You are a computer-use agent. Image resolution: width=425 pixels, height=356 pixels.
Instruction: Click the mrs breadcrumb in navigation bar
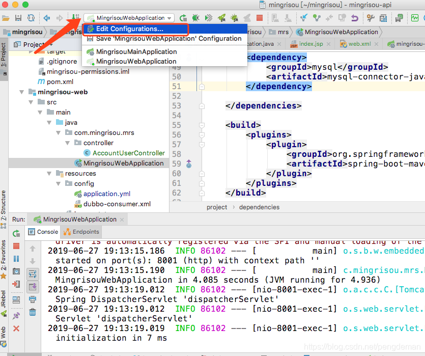pyautogui.click(x=279, y=32)
